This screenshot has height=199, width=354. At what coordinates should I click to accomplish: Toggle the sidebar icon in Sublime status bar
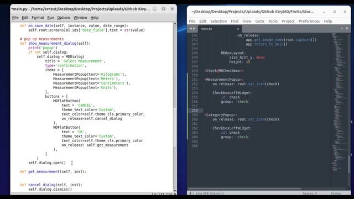pos(191,193)
